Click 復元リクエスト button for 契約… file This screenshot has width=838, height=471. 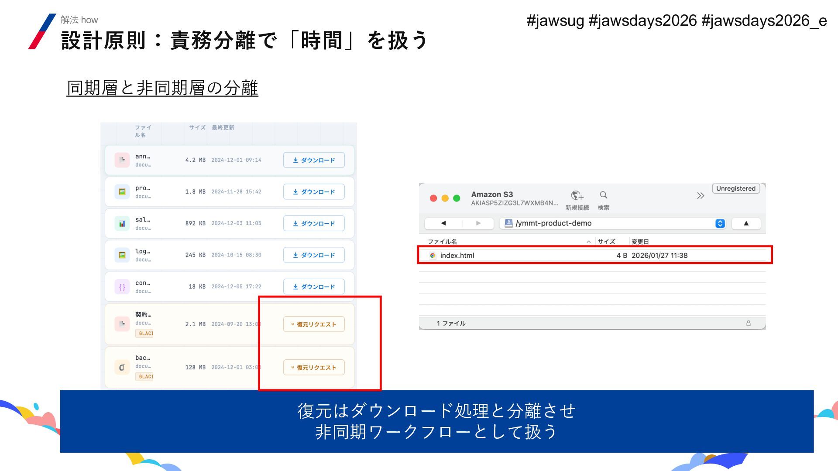click(314, 324)
